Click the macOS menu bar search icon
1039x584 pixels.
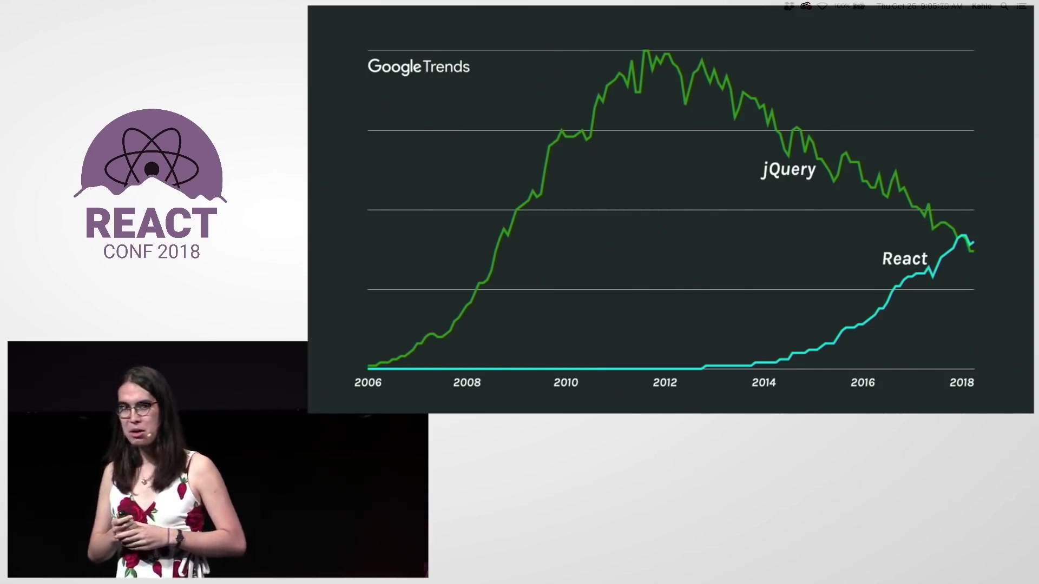click(x=1006, y=7)
